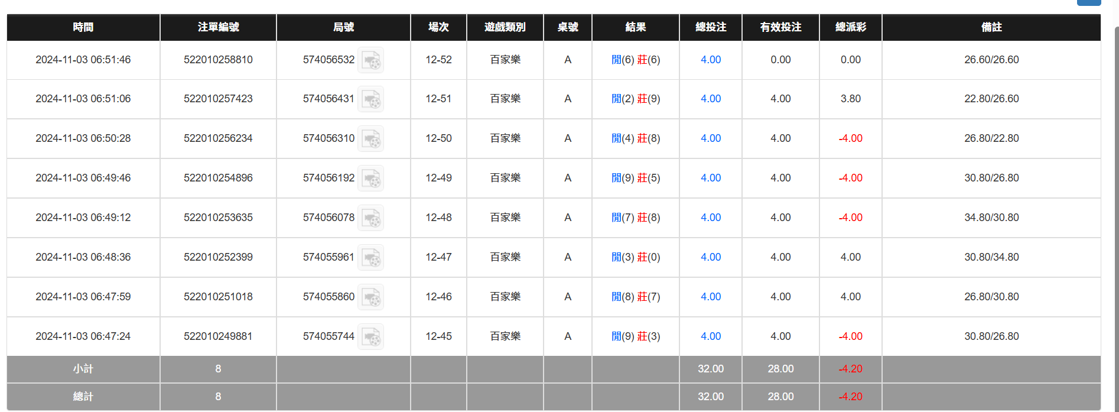Select the 總計 grand total row

tap(82, 397)
